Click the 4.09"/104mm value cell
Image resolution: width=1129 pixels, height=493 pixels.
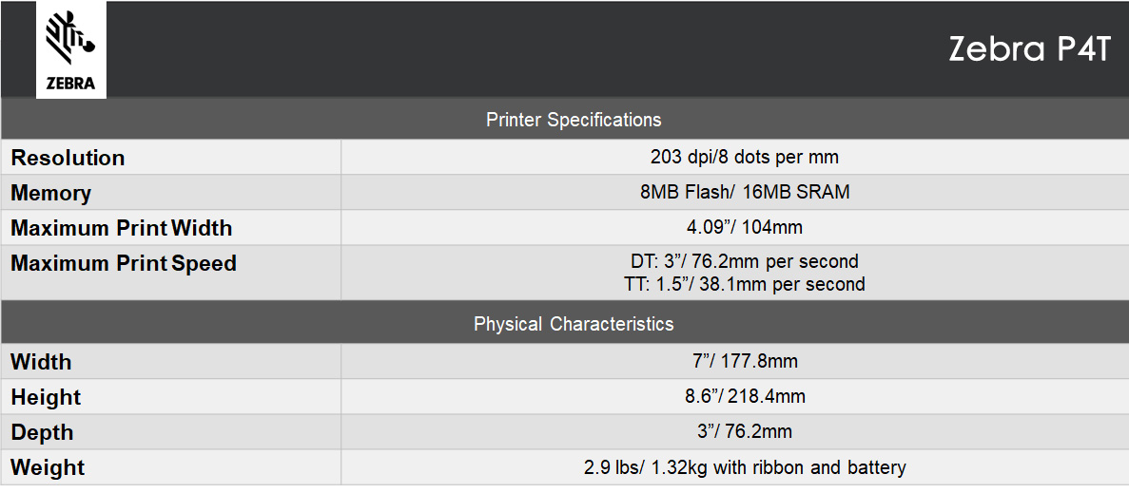pos(744,227)
